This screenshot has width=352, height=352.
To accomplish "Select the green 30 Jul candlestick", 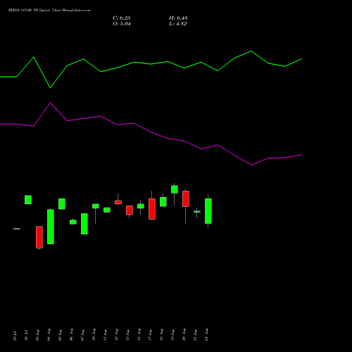I will coord(28,200).
